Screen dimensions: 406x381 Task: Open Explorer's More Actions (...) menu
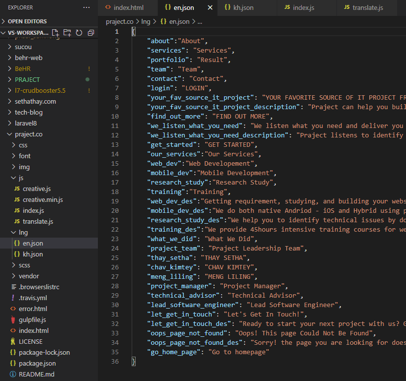click(x=86, y=7)
